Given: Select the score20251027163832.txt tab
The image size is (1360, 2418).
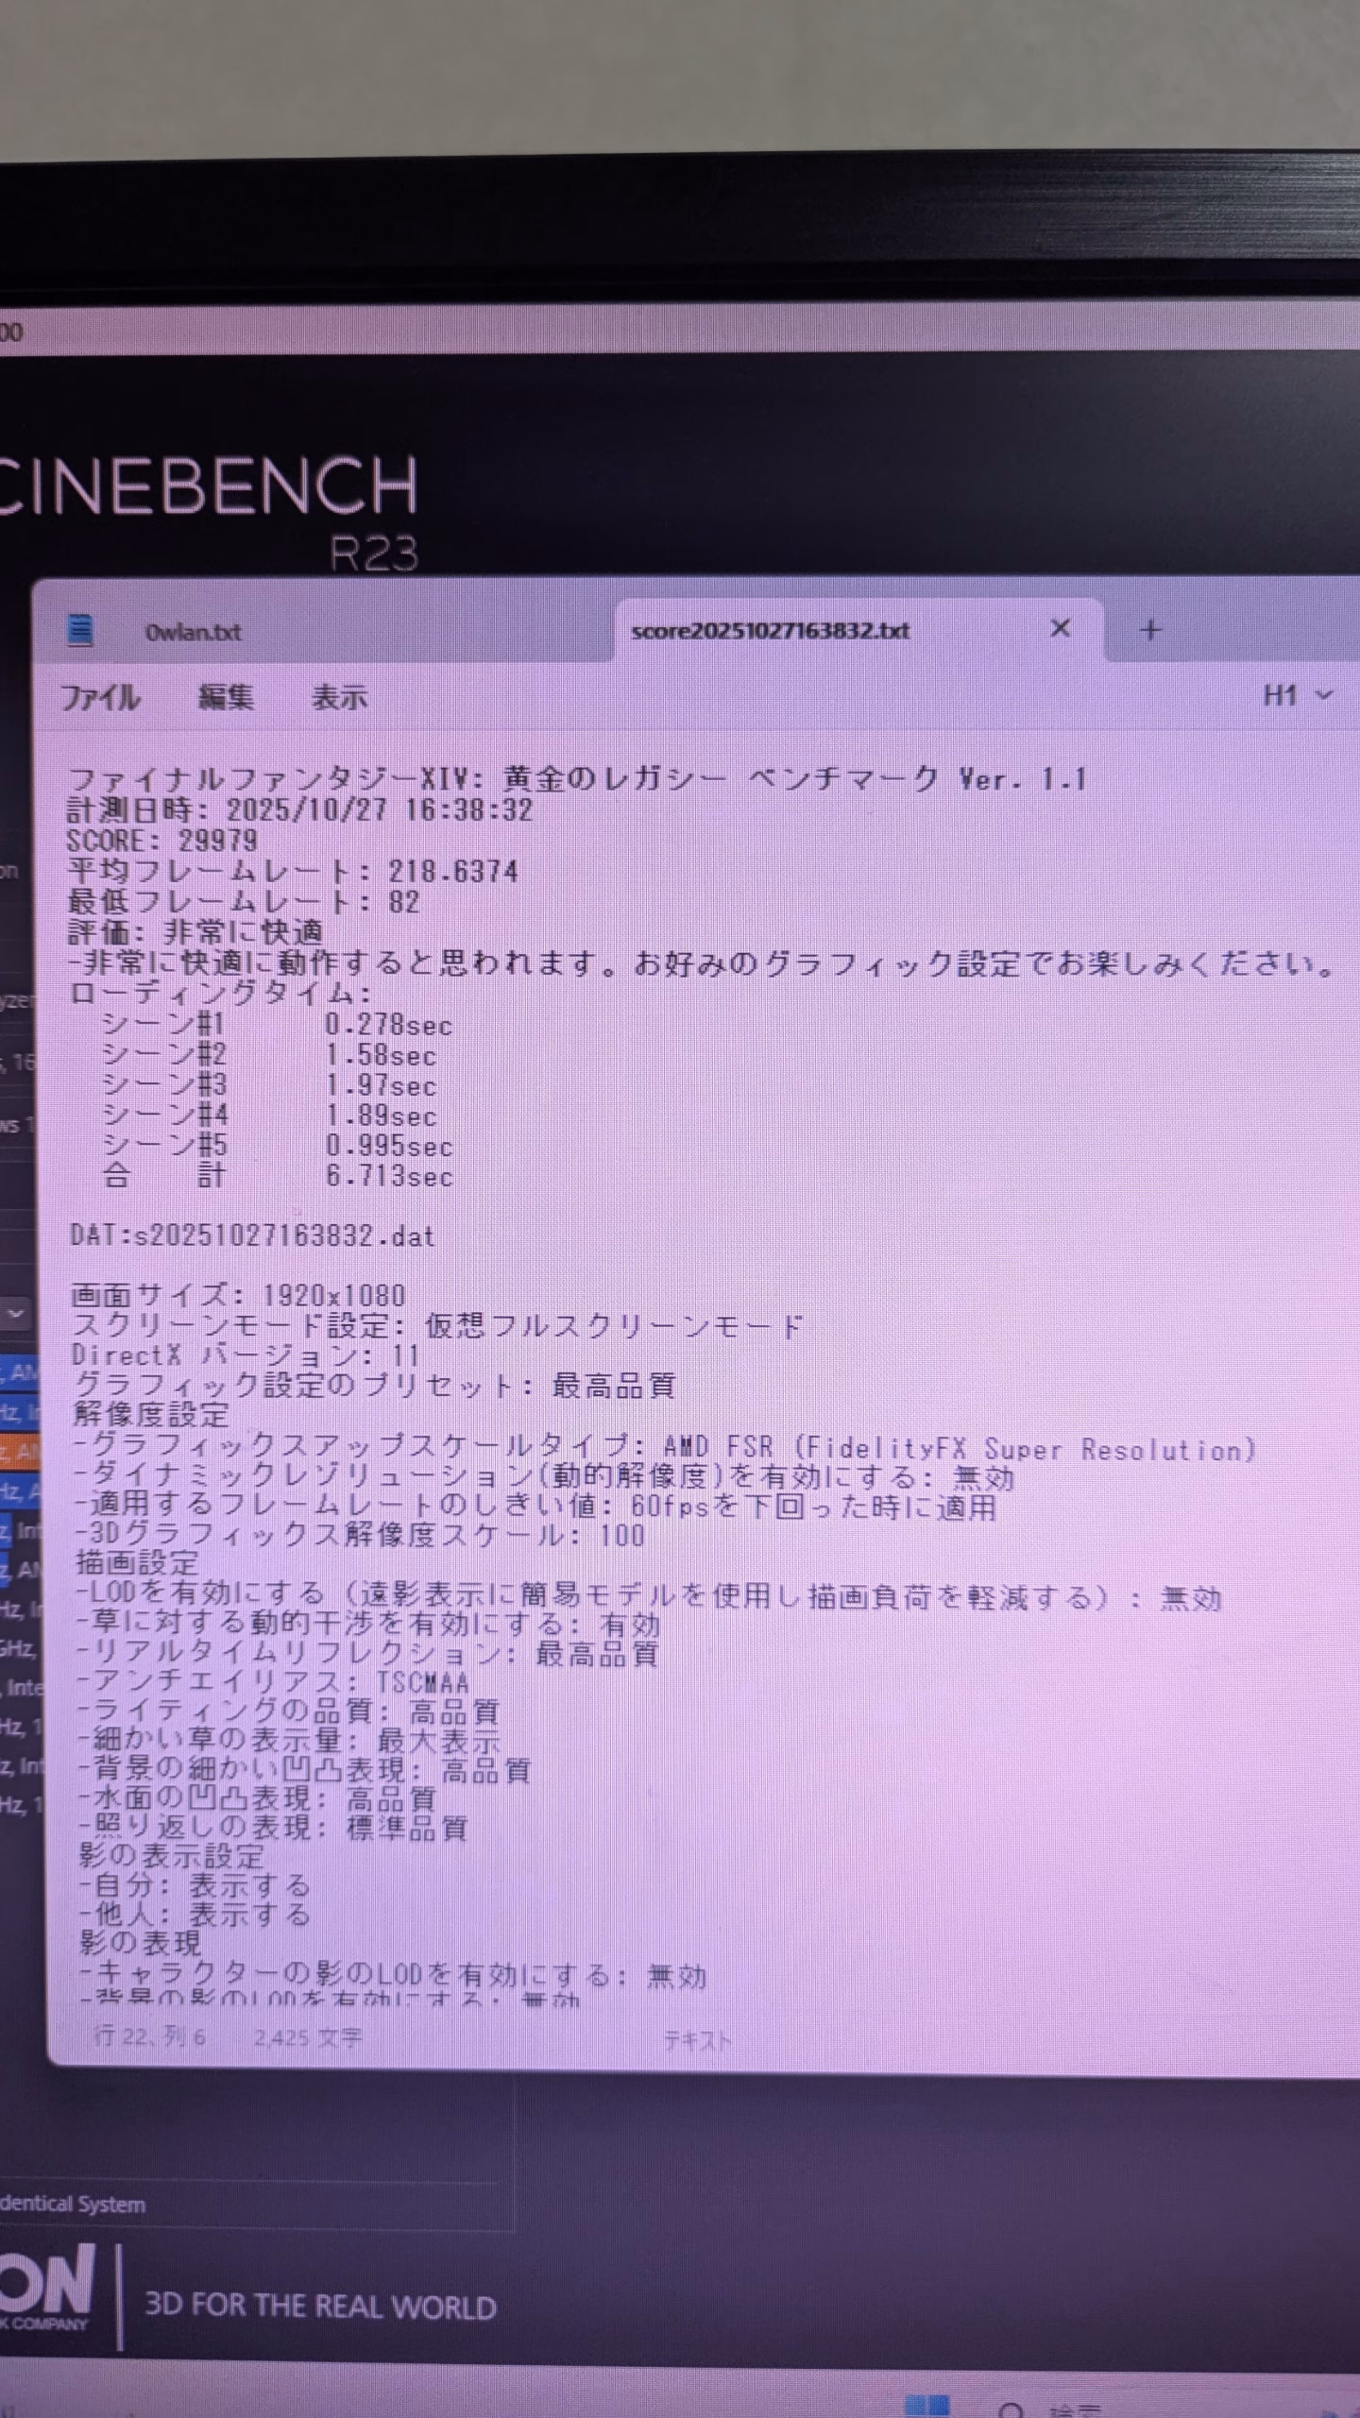Looking at the screenshot, I should pos(770,631).
